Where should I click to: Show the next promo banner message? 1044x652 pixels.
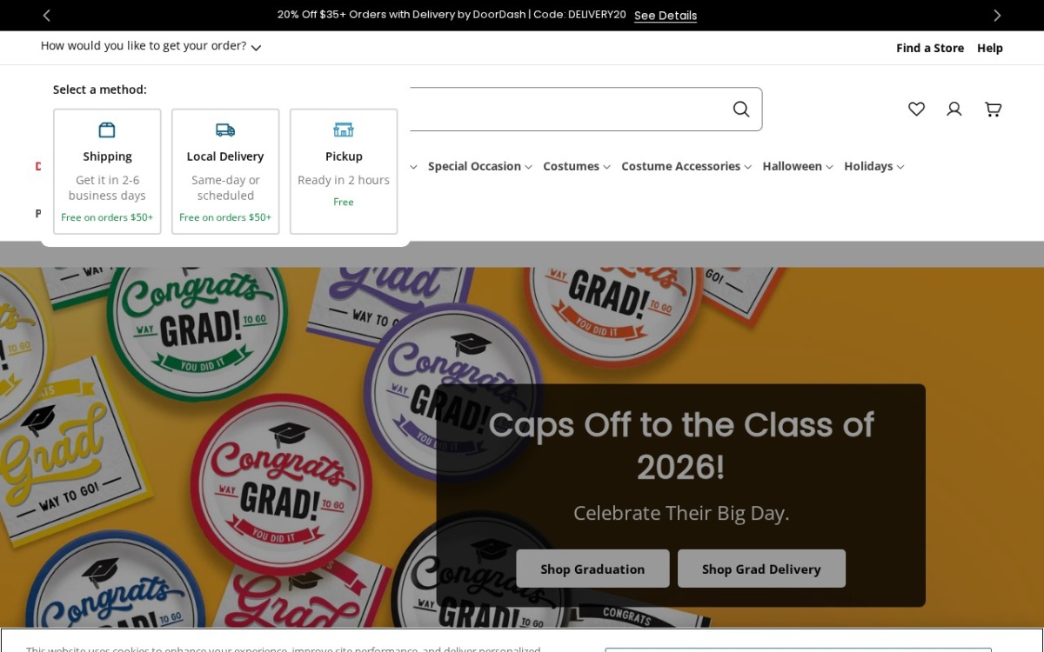coord(997,15)
